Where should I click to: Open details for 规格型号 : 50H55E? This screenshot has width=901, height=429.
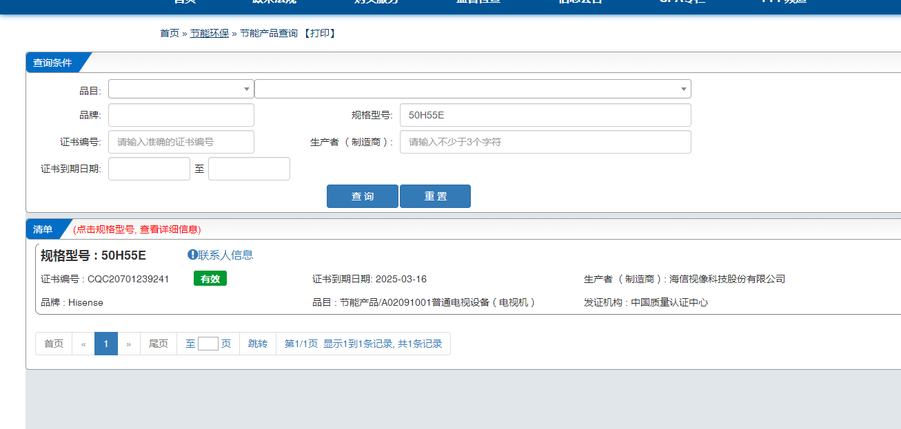coord(93,255)
